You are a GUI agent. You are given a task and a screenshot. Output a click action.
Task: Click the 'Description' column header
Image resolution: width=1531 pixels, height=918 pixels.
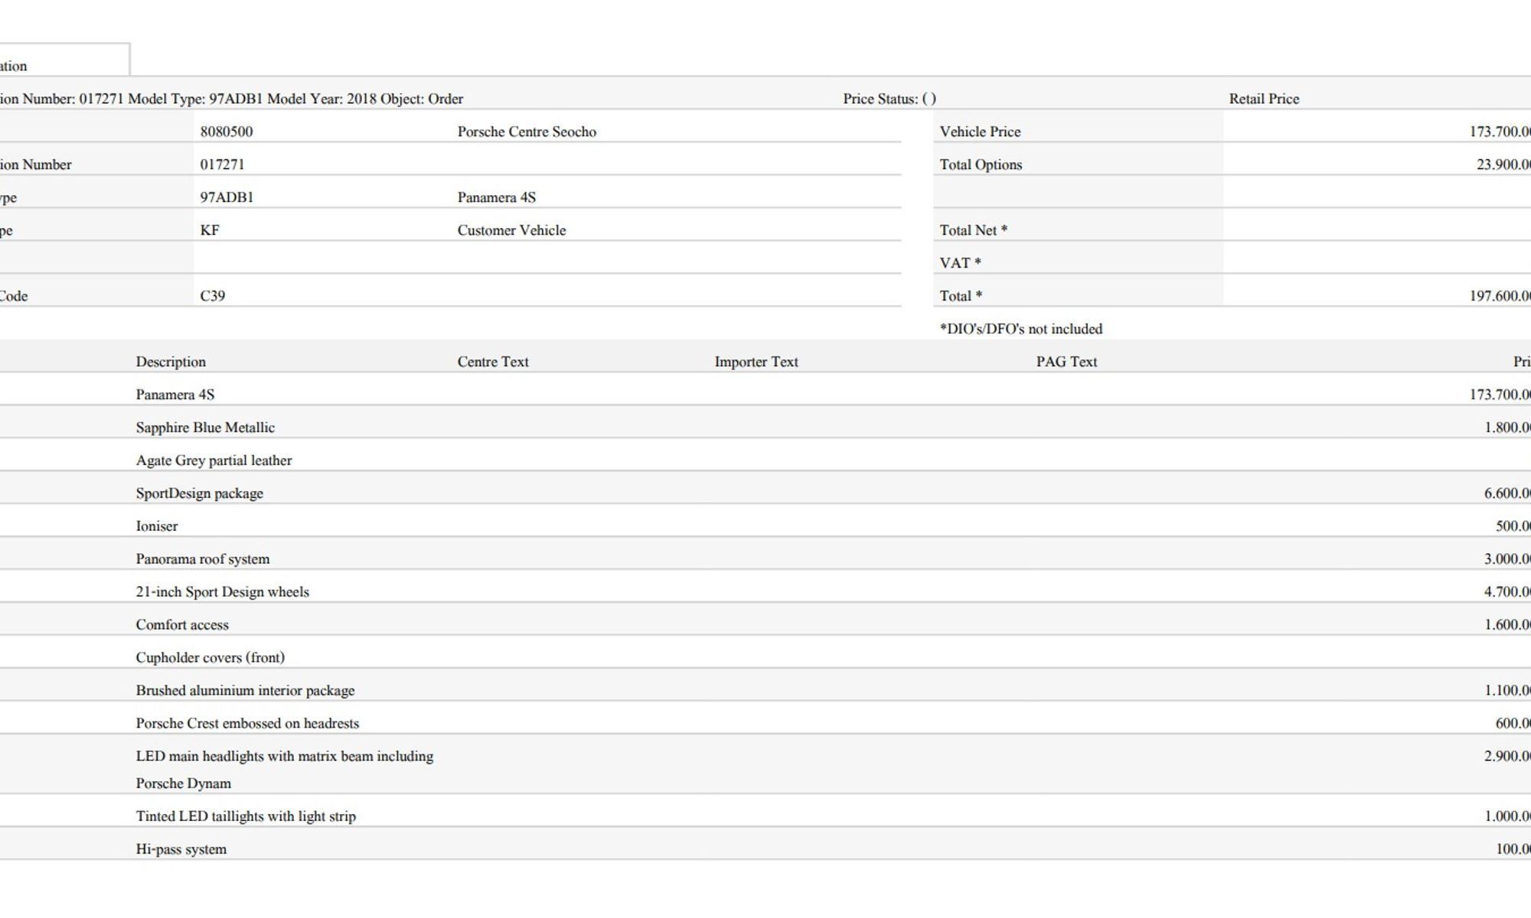pos(171,362)
